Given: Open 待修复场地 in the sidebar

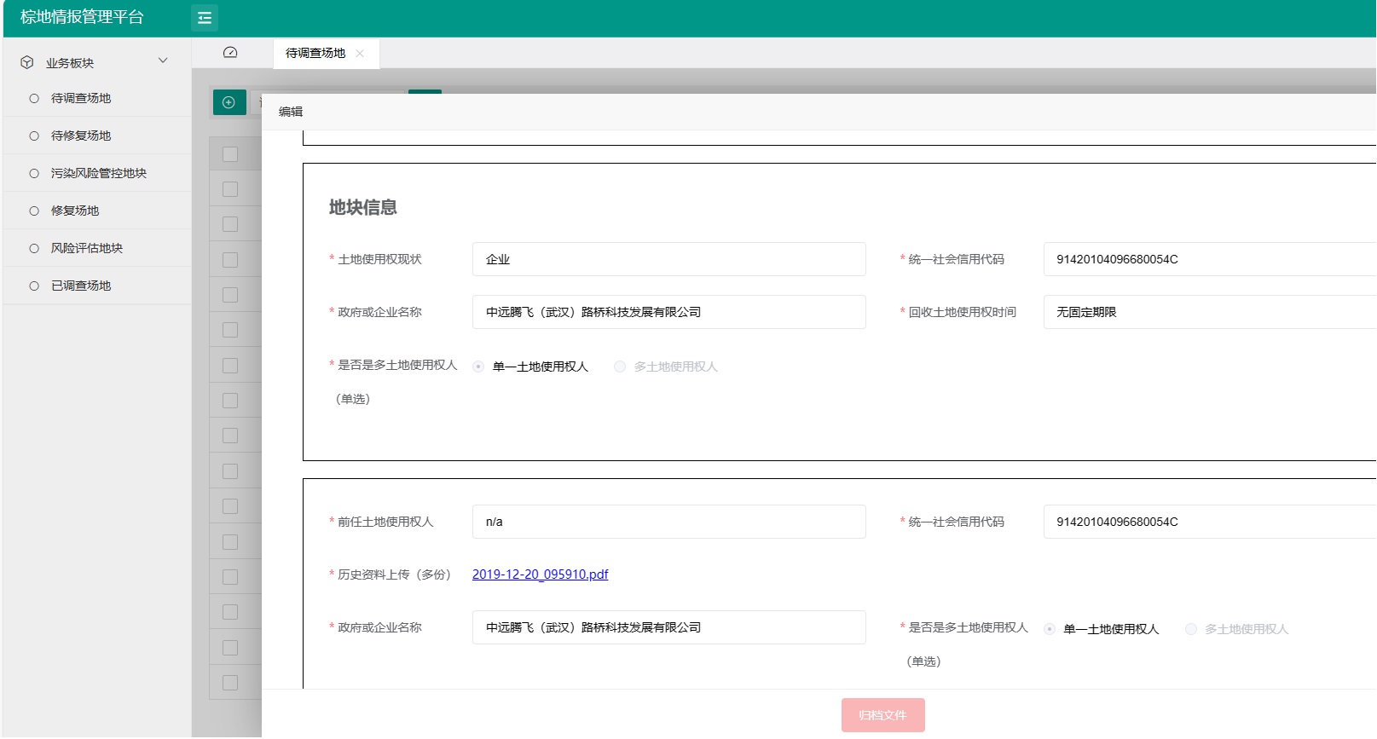Looking at the screenshot, I should [81, 136].
